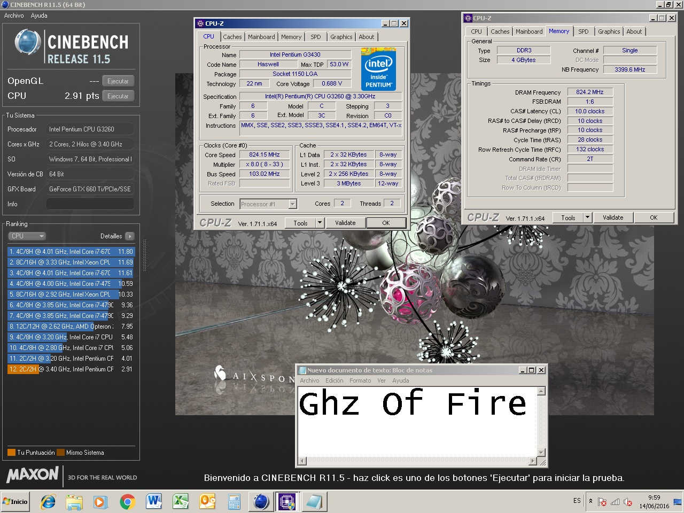Open the Archivo menu in Cinebench
684x513 pixels.
point(14,15)
